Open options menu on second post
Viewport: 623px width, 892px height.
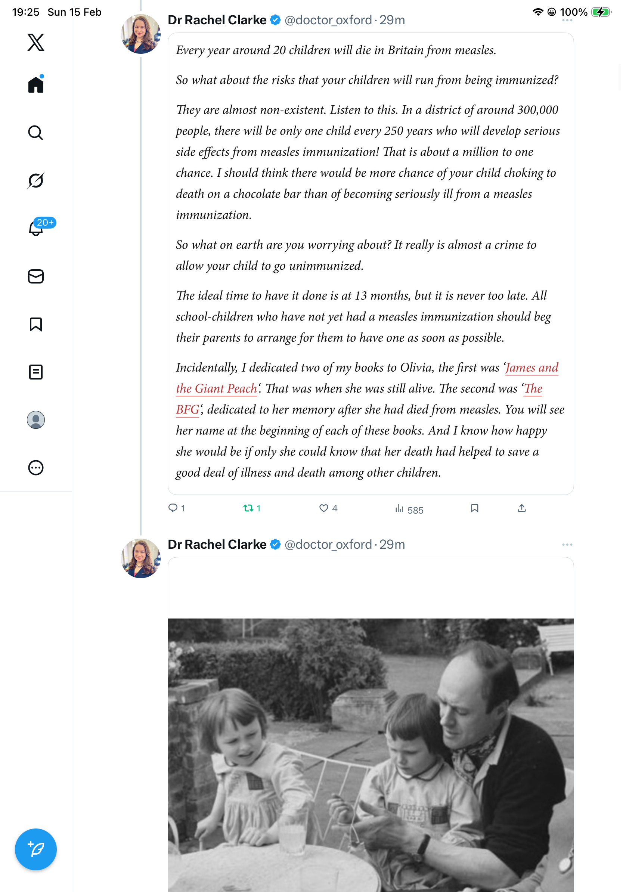567,545
